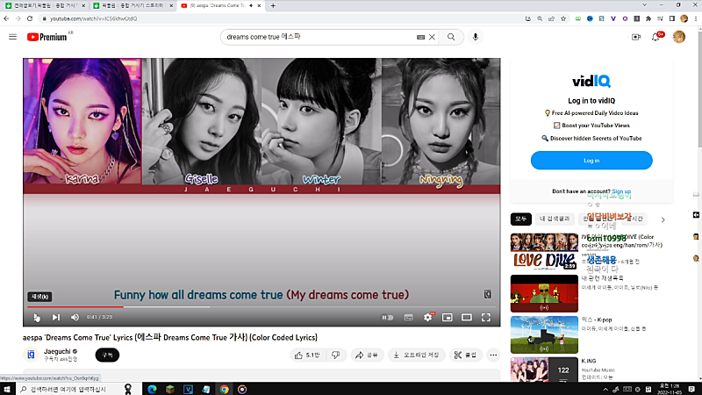Click the share (공유) button
The width and height of the screenshot is (702, 395).
(x=367, y=355)
